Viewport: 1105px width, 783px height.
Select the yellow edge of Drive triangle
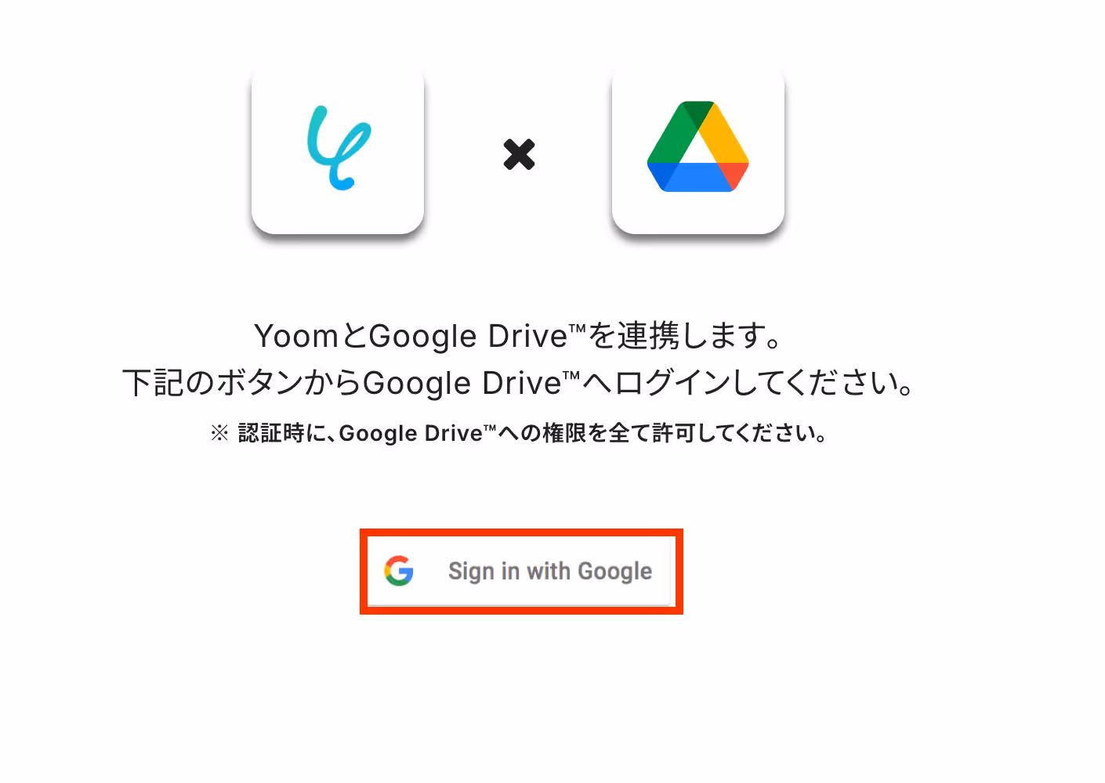tap(723, 132)
